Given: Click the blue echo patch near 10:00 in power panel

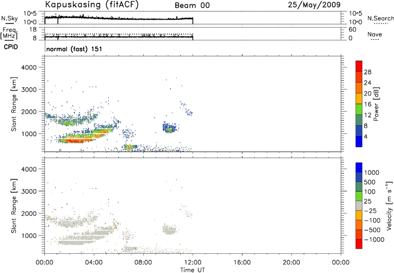Looking at the screenshot, I should pyautogui.click(x=169, y=128).
